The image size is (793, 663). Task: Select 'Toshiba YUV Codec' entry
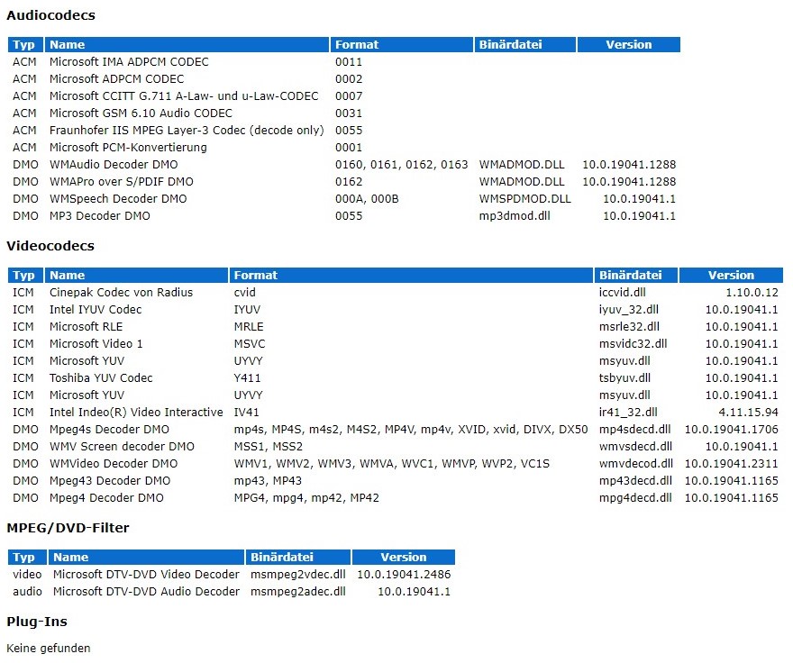[x=101, y=378]
